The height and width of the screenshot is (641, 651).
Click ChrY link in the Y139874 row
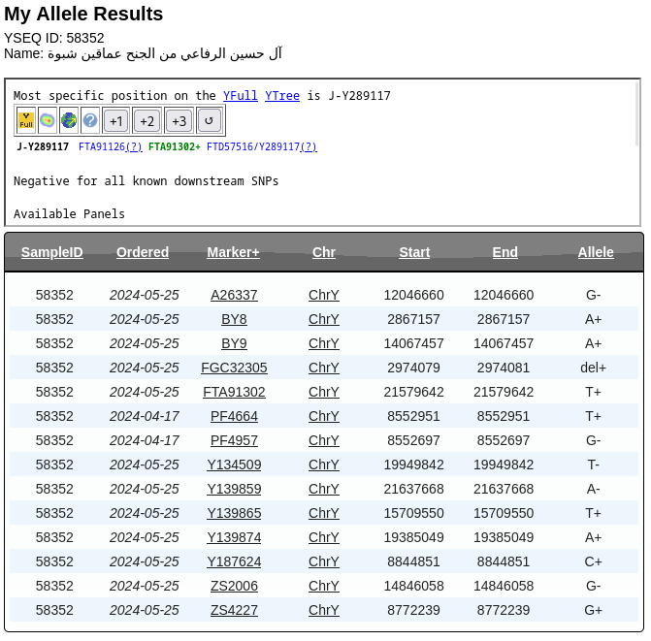pos(324,537)
